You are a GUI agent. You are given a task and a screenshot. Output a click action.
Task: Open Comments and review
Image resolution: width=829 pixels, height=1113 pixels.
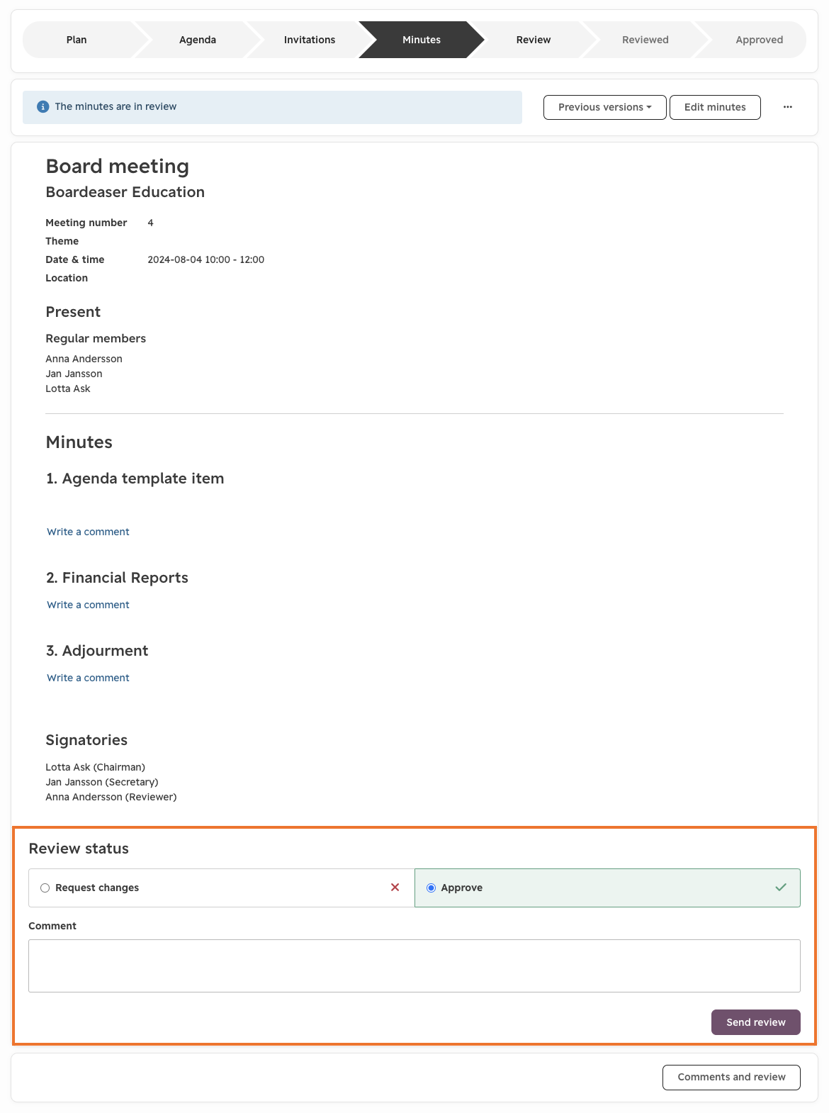tap(731, 1078)
